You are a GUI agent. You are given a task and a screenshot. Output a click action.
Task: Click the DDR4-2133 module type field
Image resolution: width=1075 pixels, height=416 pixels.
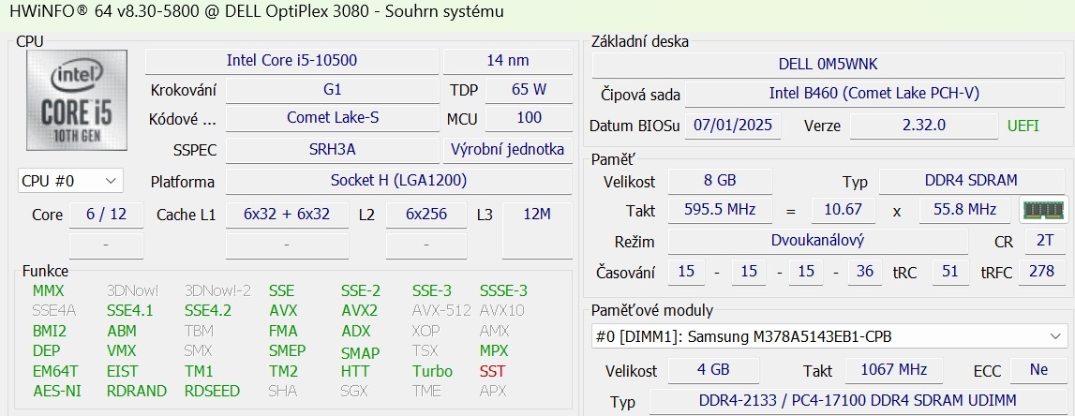click(857, 401)
